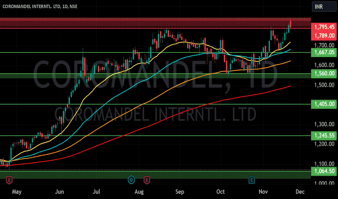Click the Jul label on time axis

click(96, 192)
